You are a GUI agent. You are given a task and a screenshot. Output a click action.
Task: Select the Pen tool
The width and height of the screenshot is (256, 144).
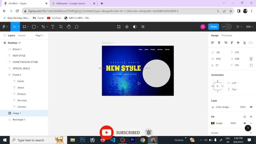pos(43,27)
